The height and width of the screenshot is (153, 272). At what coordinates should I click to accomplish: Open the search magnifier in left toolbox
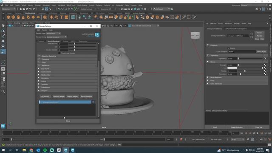tap(3, 91)
